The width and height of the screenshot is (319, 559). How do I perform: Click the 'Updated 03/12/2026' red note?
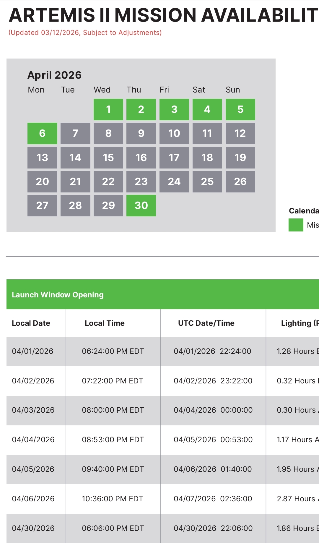coord(85,33)
